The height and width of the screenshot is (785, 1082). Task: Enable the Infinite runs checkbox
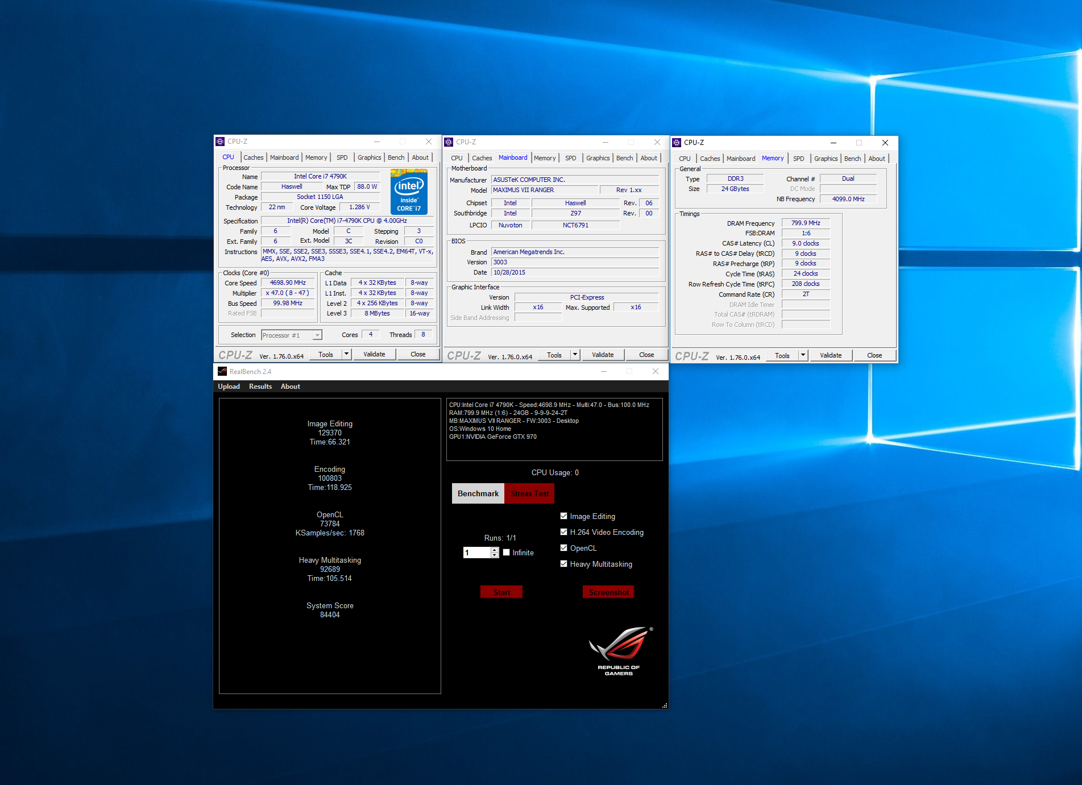point(506,553)
